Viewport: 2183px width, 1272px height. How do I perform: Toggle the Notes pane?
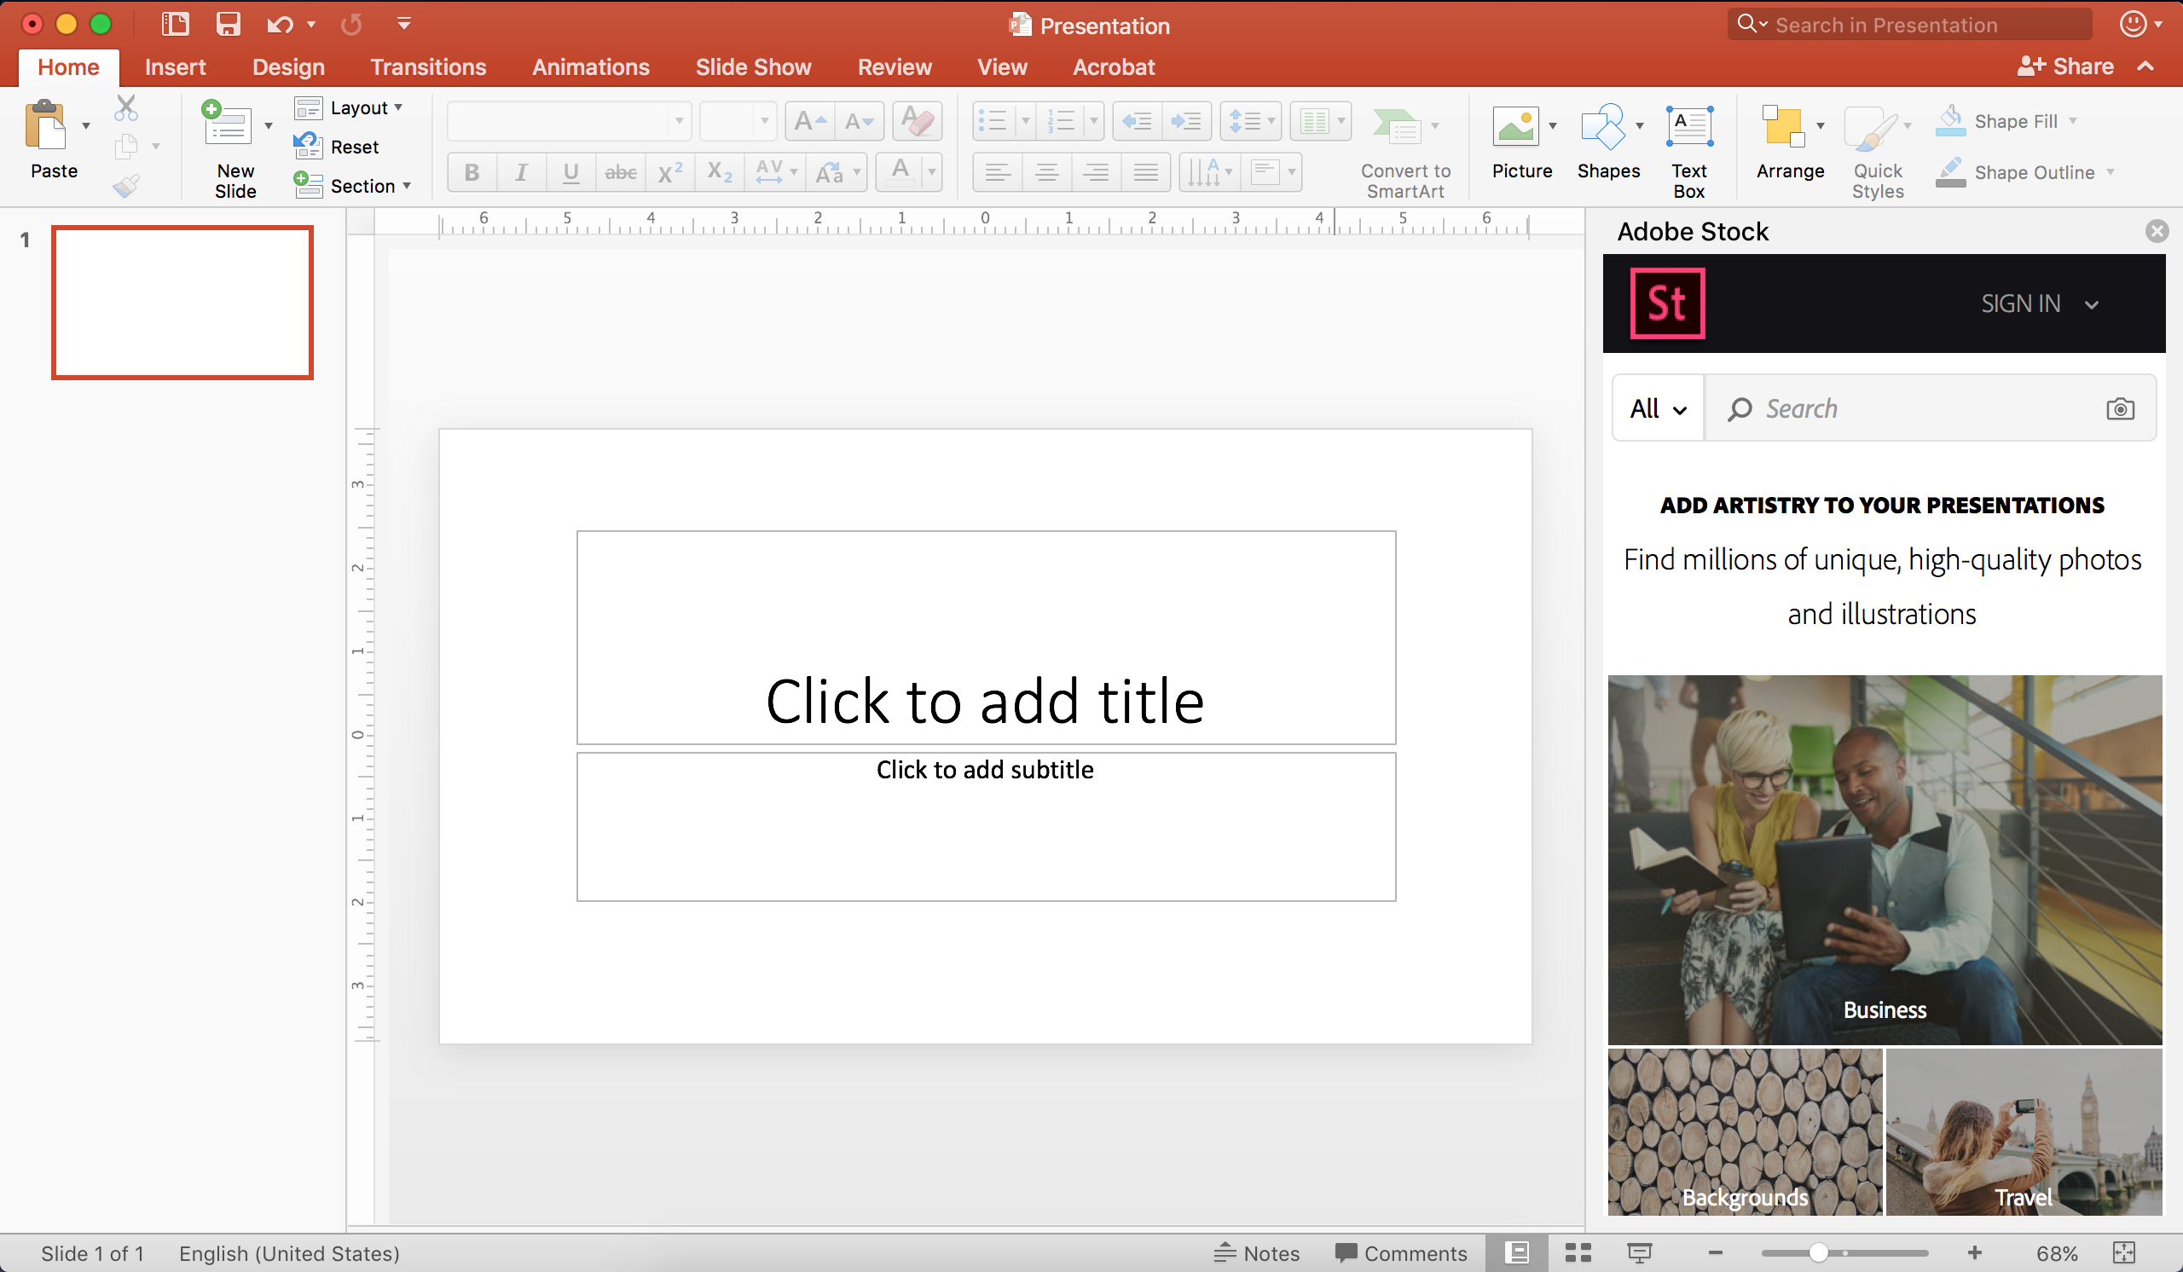click(x=1257, y=1253)
